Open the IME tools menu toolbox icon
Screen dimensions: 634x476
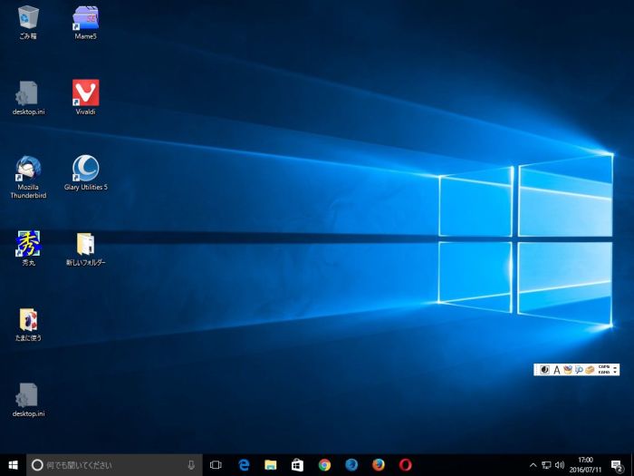pos(590,370)
